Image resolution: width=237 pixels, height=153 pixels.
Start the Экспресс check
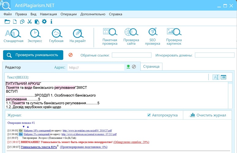pos(35,35)
